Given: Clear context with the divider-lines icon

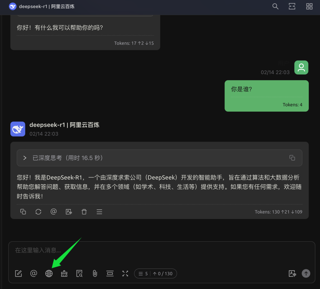Looking at the screenshot, I should [110, 274].
